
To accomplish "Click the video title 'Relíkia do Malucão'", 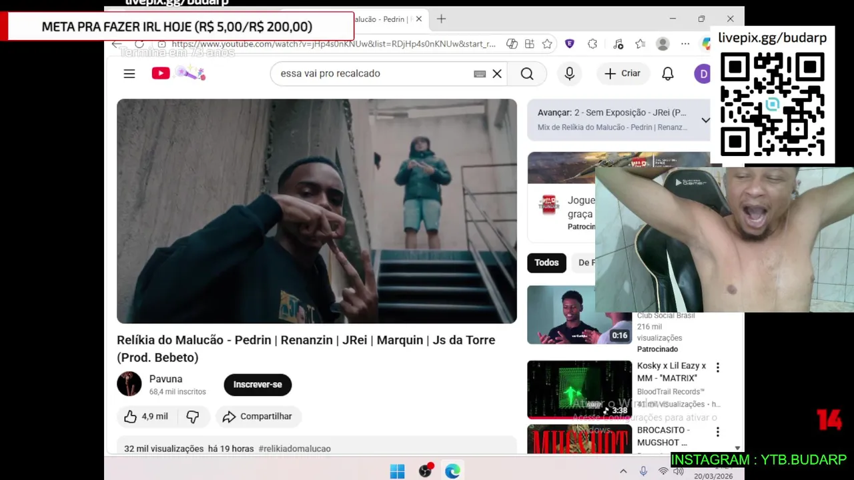I will [306, 349].
